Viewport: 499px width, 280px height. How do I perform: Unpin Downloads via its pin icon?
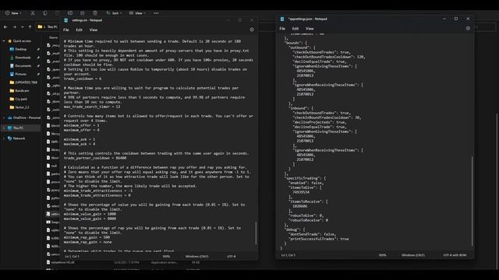(38, 58)
